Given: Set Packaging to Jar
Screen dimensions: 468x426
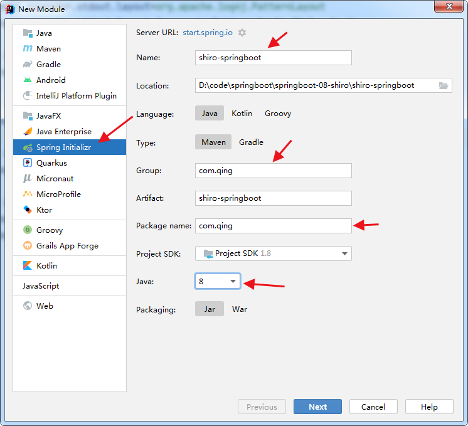Looking at the screenshot, I should (210, 309).
